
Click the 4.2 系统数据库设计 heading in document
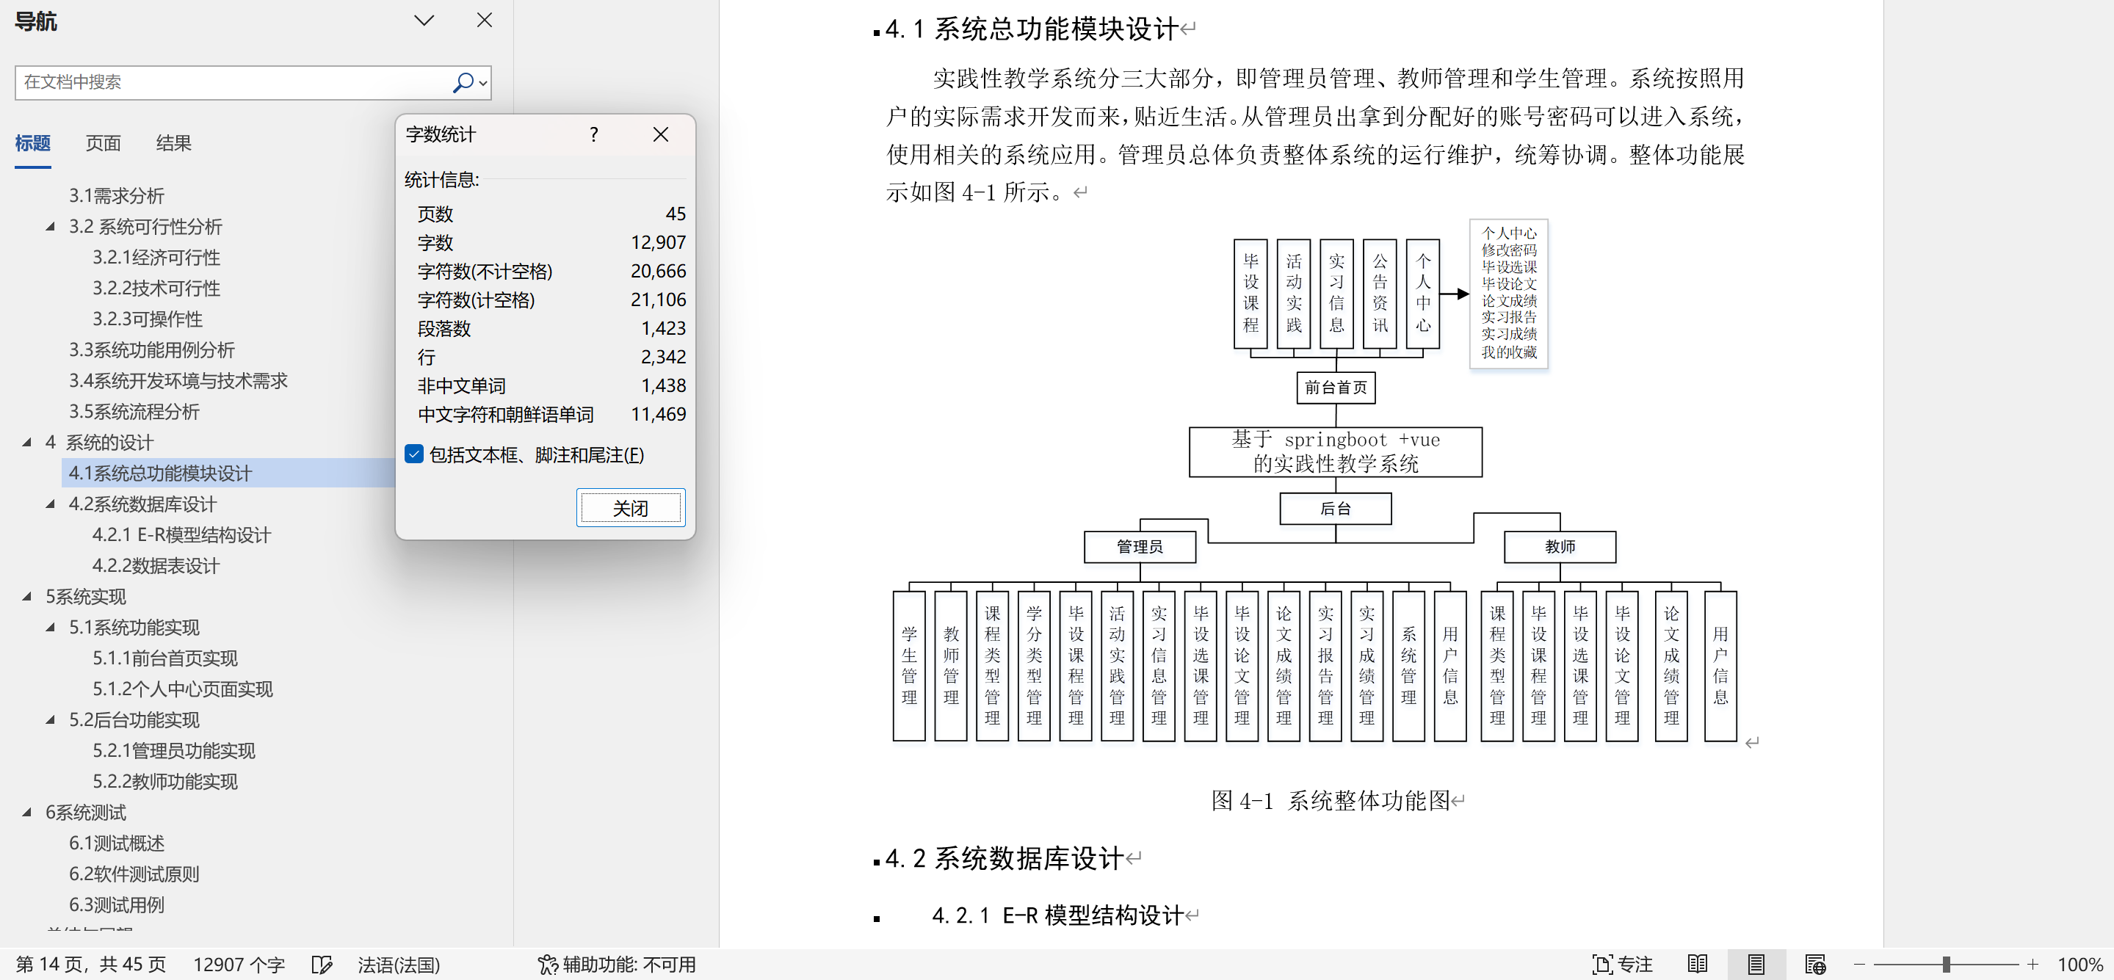pyautogui.click(x=1004, y=859)
